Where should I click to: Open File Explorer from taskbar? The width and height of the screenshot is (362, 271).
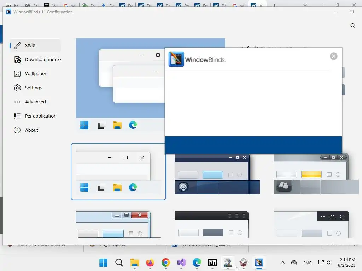click(135, 263)
